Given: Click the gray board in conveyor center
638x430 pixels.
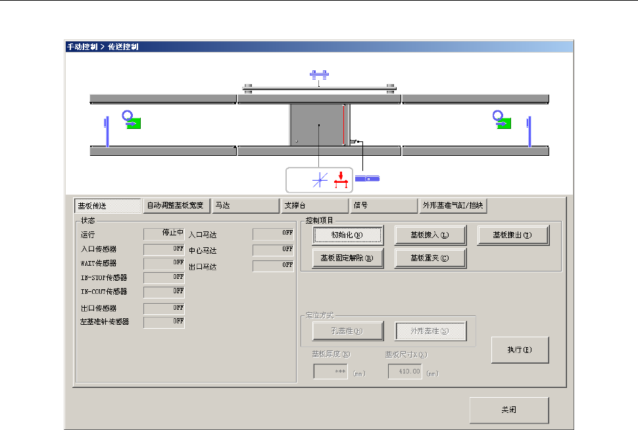Looking at the screenshot, I should (318, 125).
